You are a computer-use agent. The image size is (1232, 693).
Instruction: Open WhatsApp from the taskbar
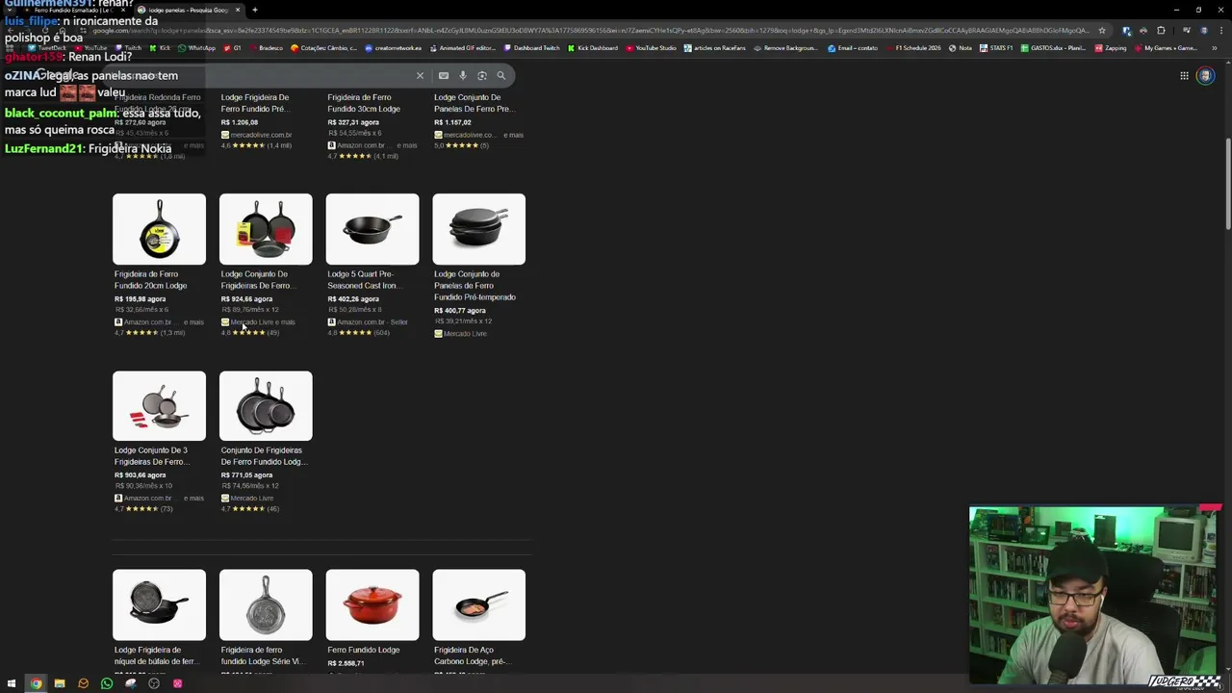click(107, 683)
